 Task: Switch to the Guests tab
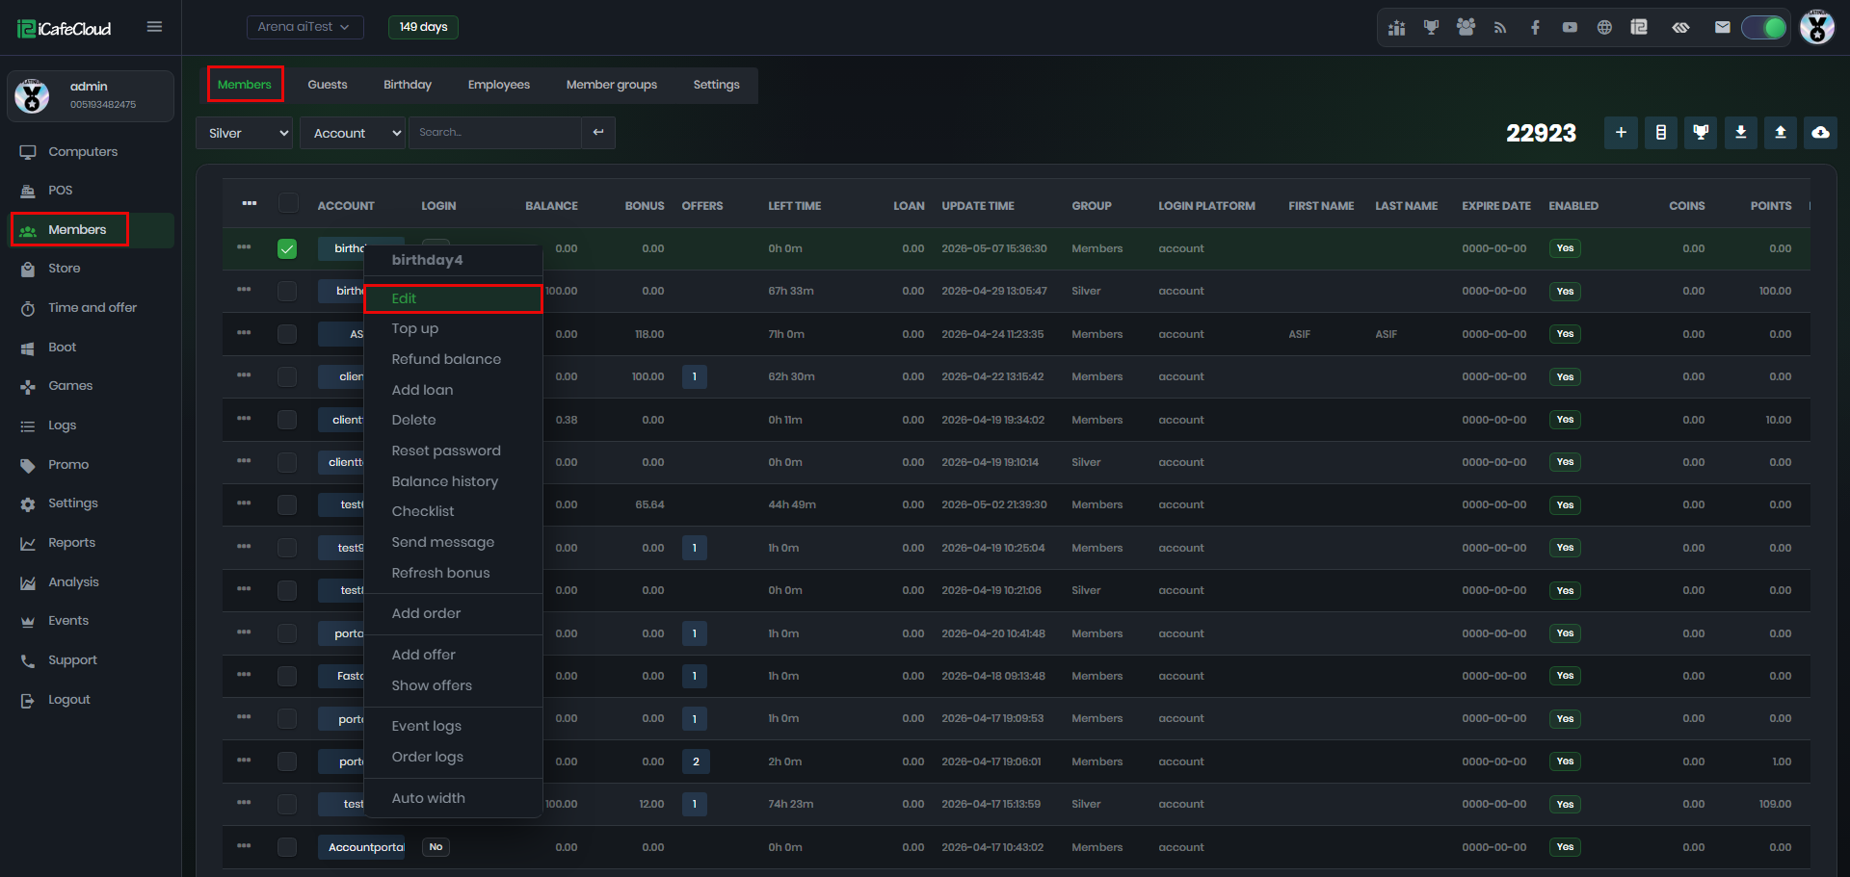pos(328,85)
